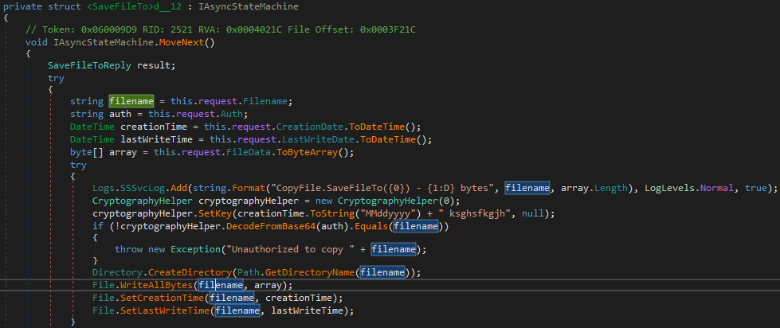Click the MoveNext method name

181,42
